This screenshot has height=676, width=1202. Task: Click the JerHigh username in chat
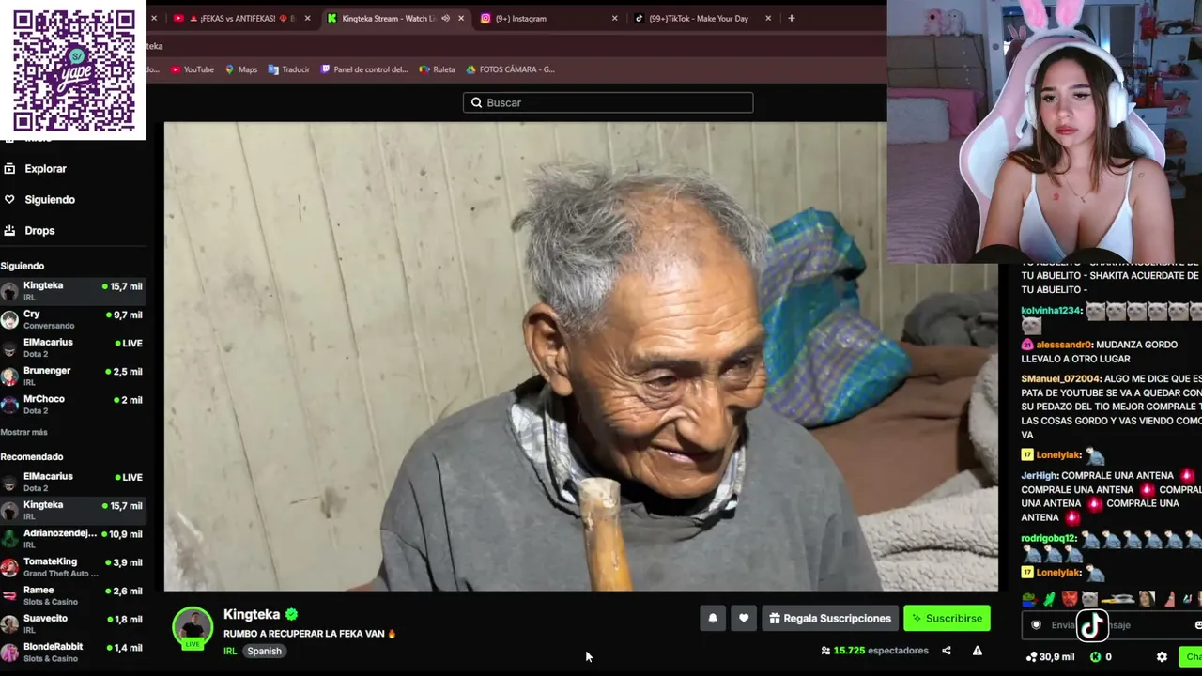(x=1040, y=476)
